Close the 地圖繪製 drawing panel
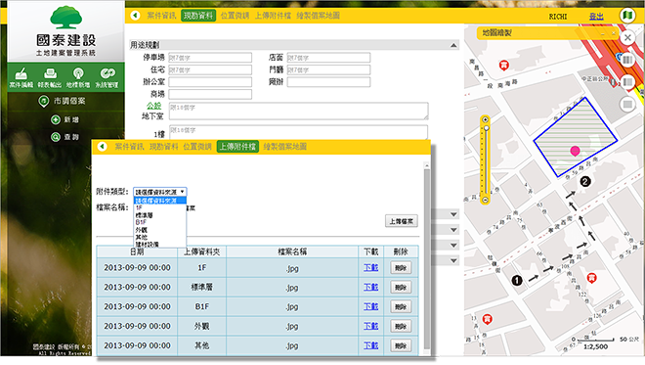Screen dimensions: 645x365 click(614, 34)
